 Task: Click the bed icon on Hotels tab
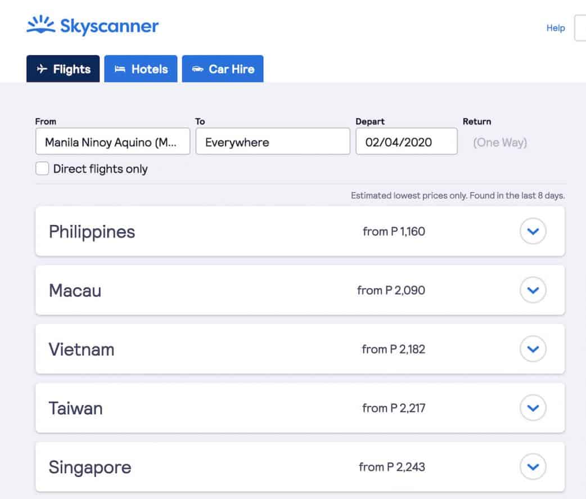(x=119, y=69)
